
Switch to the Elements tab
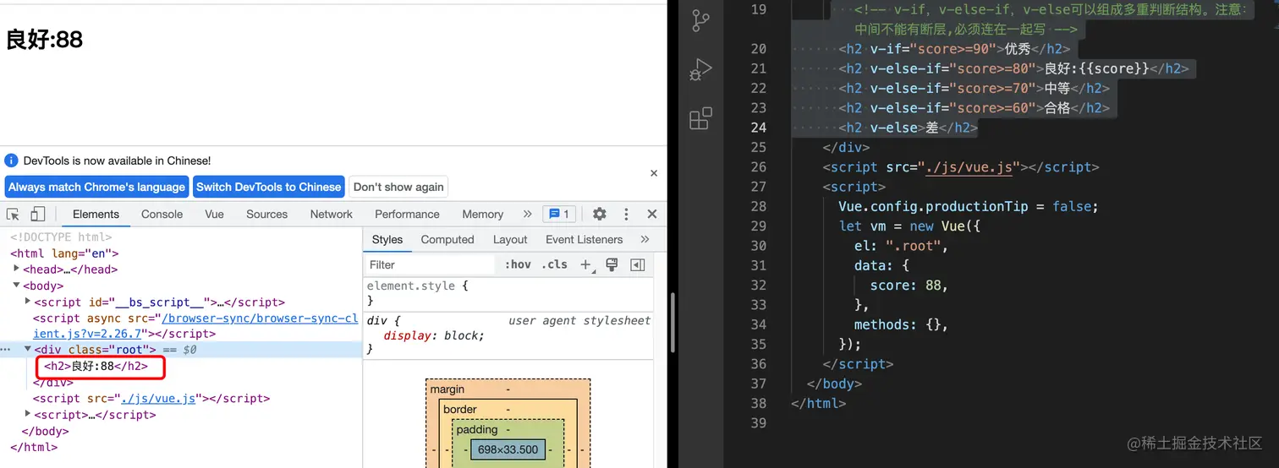pos(96,215)
